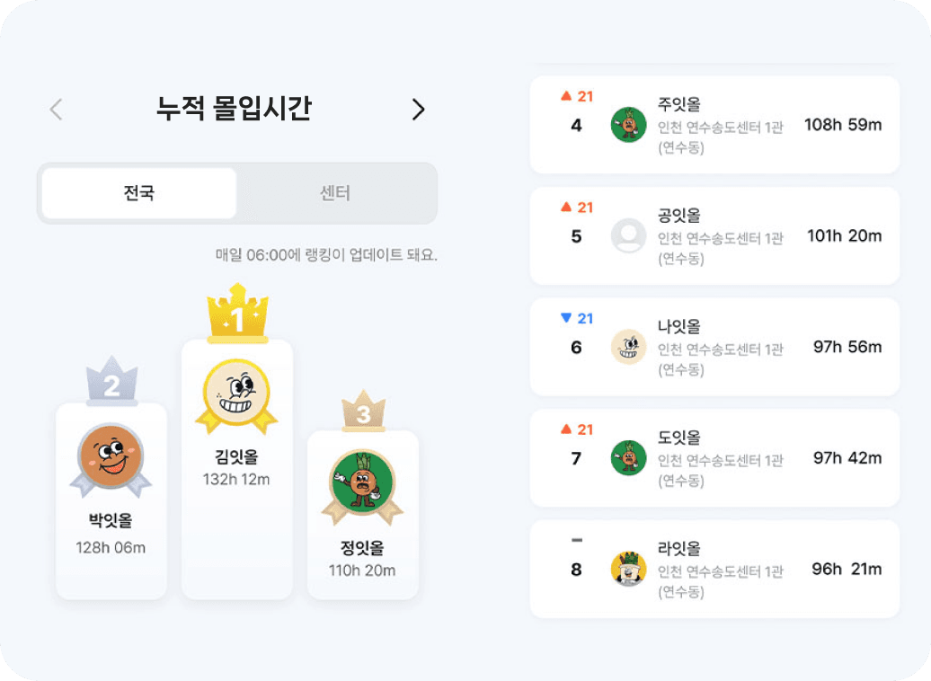Switch to the 전국 tab
Screen dimensions: 931x681
(x=137, y=193)
